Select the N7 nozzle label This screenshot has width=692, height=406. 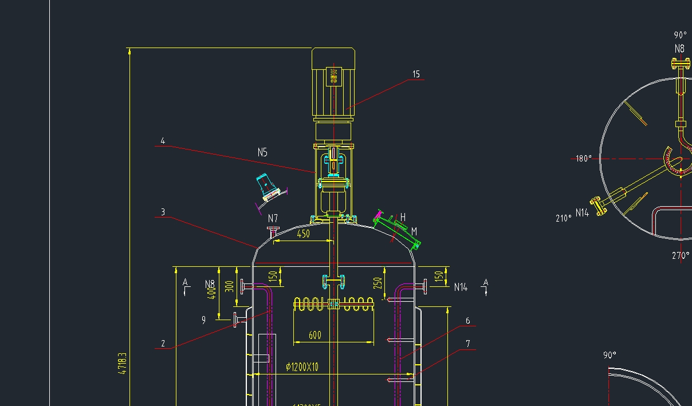pos(273,218)
